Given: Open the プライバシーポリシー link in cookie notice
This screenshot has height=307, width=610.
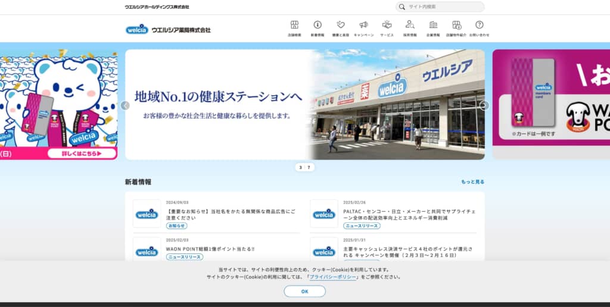Looking at the screenshot, I should [332, 277].
